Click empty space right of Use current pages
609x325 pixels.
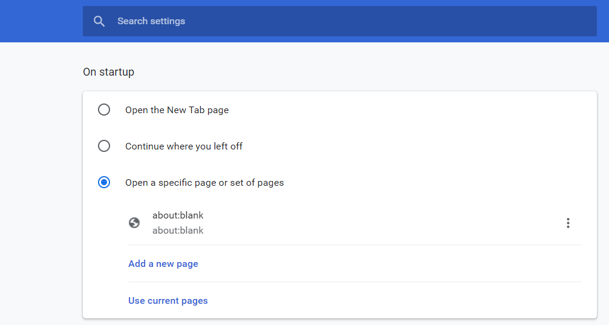(393, 301)
